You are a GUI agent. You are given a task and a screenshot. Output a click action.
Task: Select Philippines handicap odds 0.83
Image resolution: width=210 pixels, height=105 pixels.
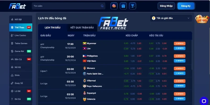126,56
